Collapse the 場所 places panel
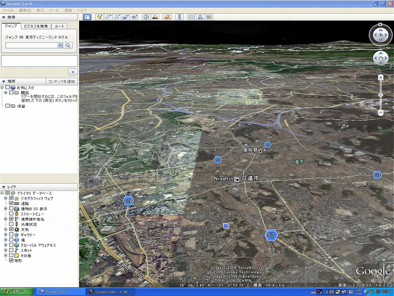 pyautogui.click(x=4, y=82)
